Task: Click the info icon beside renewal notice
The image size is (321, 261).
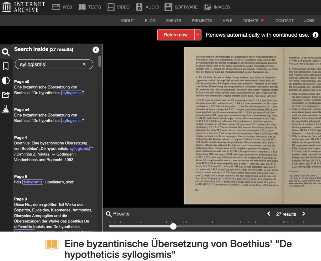Action: (x=315, y=35)
